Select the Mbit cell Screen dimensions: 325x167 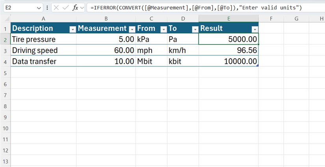152,61
